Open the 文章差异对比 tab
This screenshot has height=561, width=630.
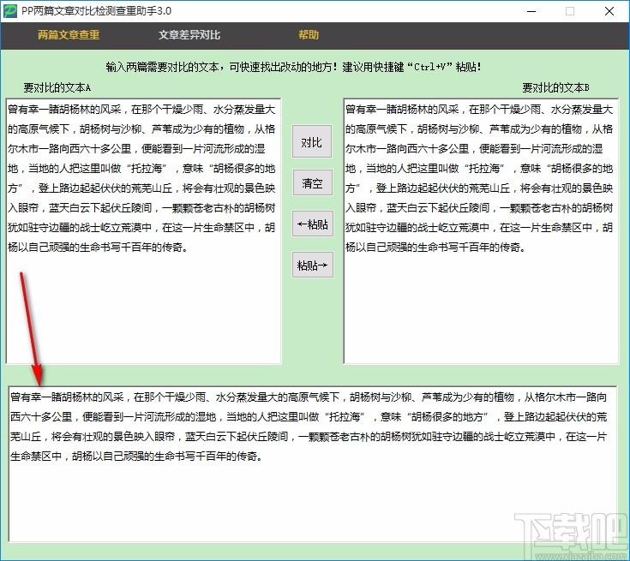(x=189, y=36)
